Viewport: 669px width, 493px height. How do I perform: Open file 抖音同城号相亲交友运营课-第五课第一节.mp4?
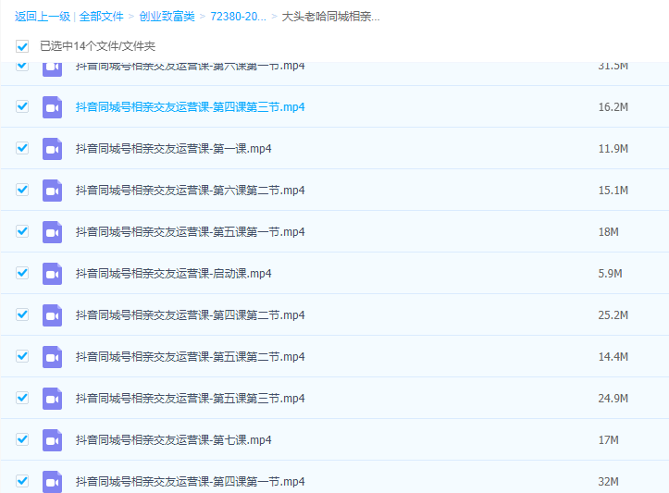[191, 232]
